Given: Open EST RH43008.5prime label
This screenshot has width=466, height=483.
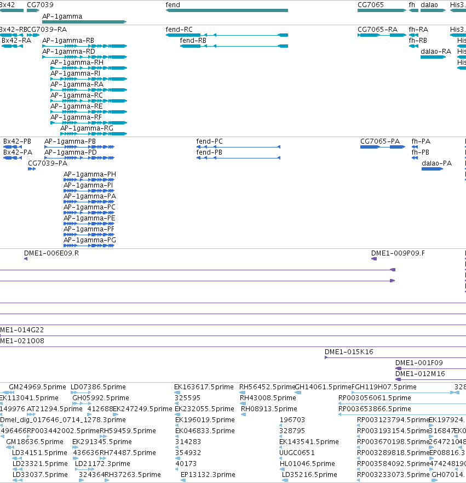Looking at the screenshot, I should (x=268, y=398).
